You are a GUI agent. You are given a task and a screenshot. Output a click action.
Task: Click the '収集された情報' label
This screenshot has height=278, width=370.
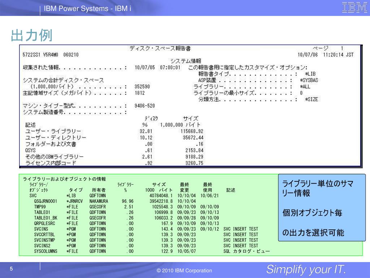41,68
